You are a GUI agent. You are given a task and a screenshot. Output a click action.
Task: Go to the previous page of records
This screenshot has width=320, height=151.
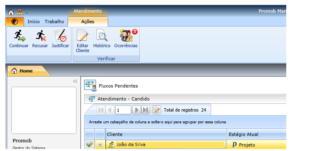pos(110,110)
